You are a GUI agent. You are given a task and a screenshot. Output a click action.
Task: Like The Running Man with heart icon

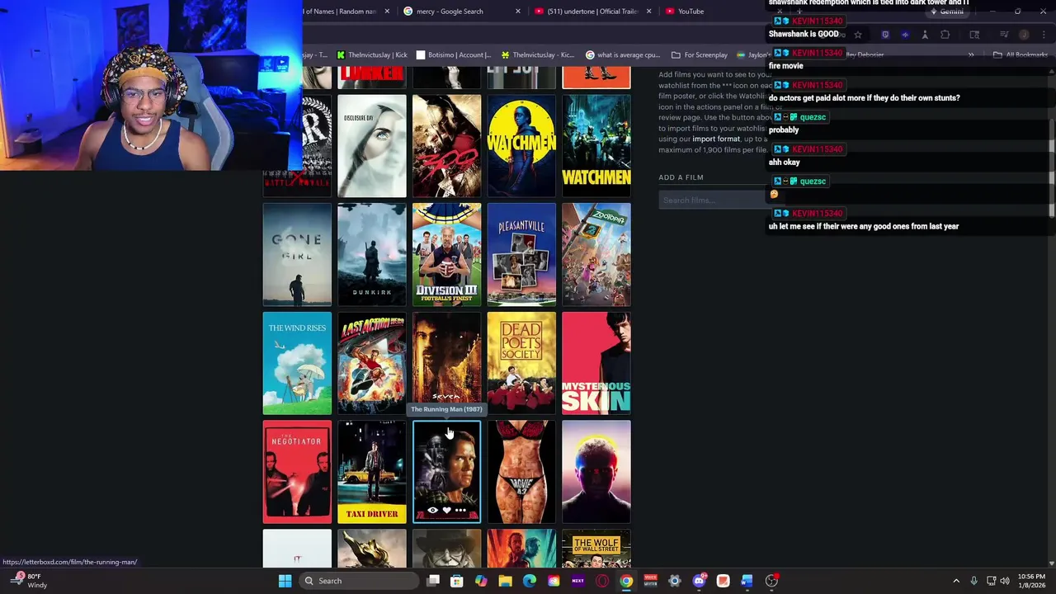click(x=446, y=511)
